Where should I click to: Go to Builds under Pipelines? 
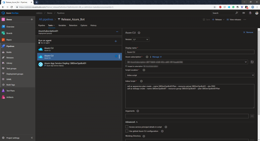(x=9, y=52)
